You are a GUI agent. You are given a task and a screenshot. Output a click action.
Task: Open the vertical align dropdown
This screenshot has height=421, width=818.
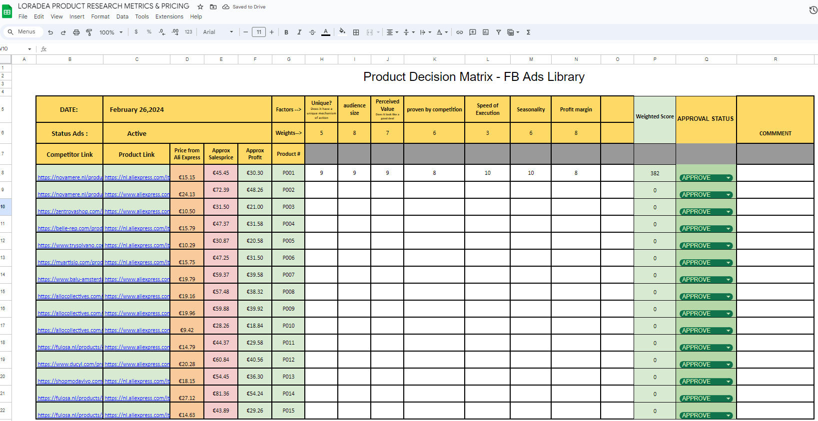click(409, 32)
